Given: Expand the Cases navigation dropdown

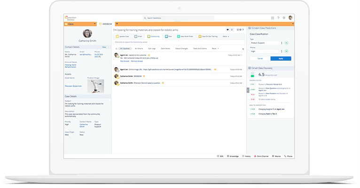Looking at the screenshot, I should pyautogui.click(x=94, y=23).
